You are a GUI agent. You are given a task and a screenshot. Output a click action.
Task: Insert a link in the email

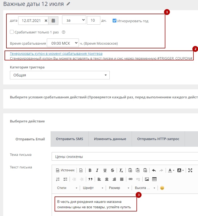[x=131, y=179]
